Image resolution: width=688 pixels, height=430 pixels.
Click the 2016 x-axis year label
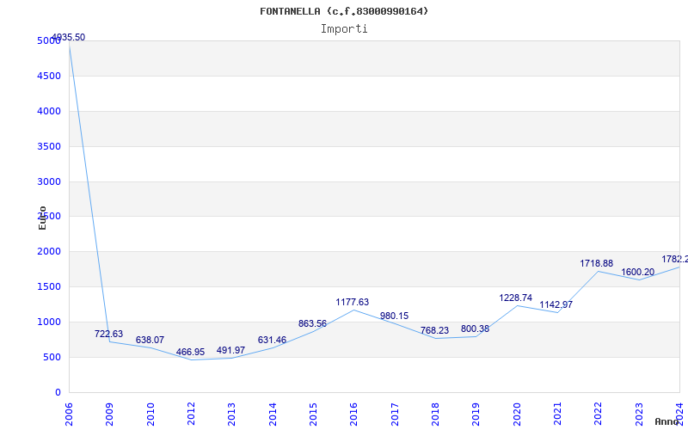click(353, 415)
